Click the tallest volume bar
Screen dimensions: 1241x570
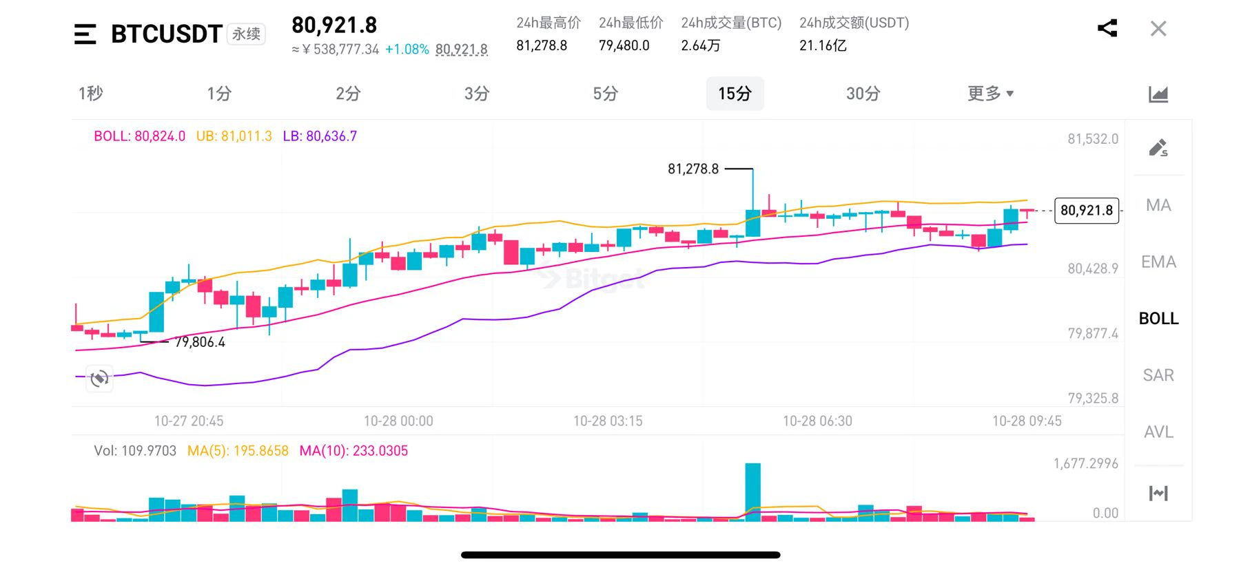(x=753, y=492)
